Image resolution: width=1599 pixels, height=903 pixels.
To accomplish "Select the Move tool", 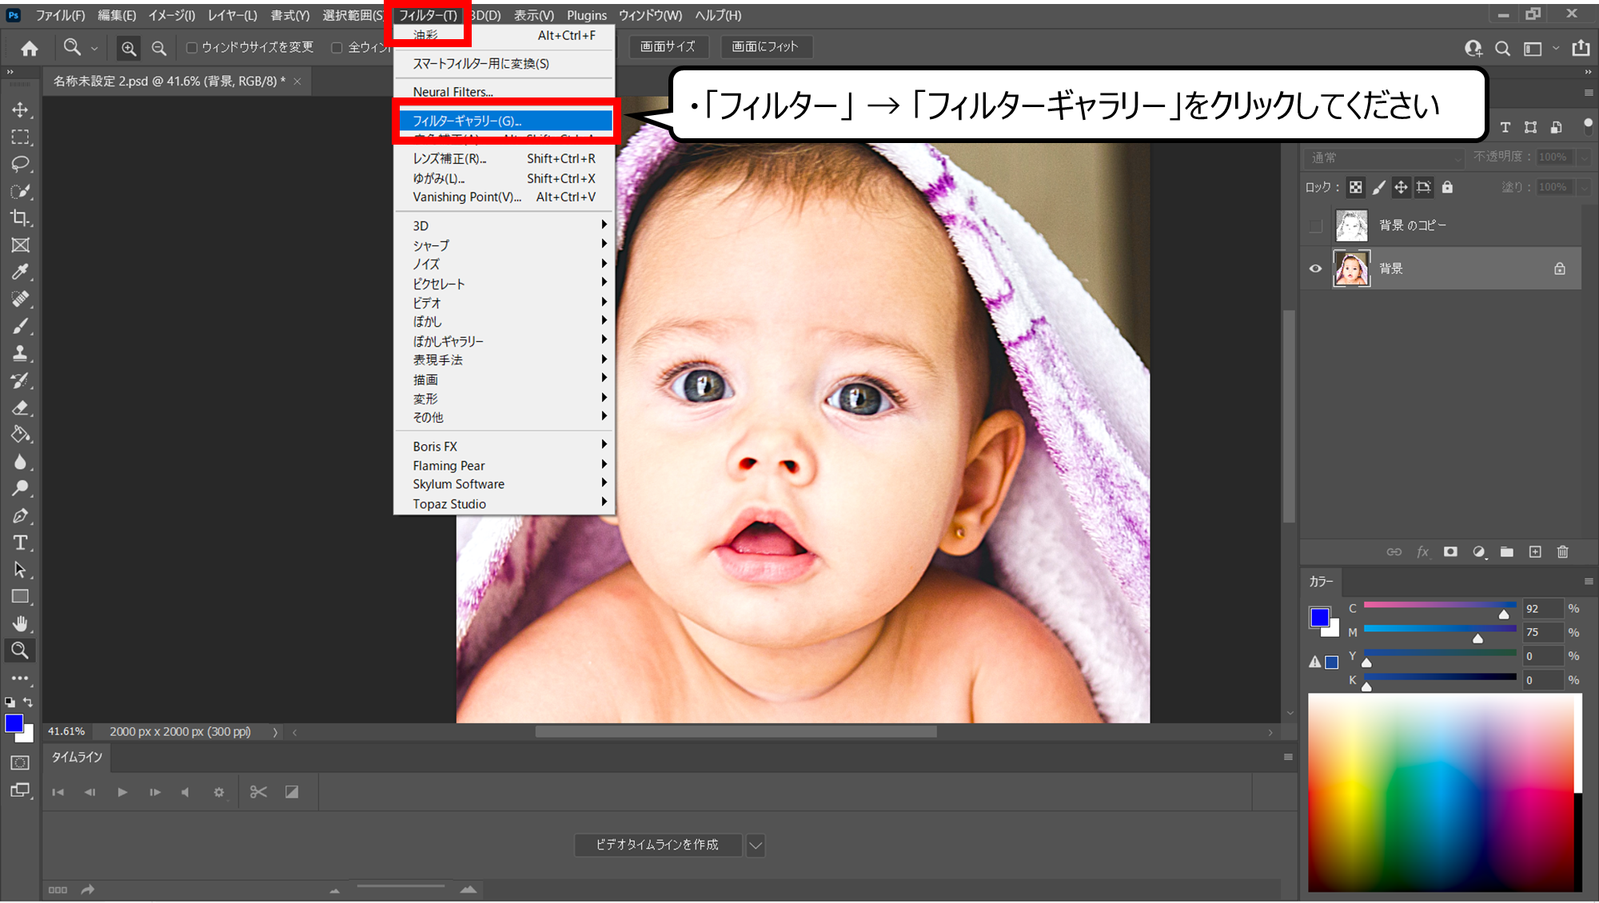I will 20,109.
